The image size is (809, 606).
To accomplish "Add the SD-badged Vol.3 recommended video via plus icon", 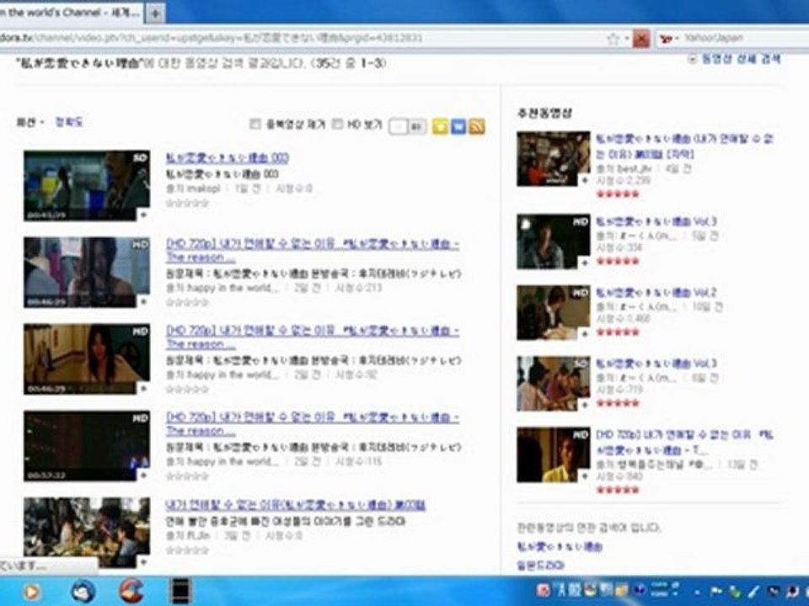I will (584, 405).
